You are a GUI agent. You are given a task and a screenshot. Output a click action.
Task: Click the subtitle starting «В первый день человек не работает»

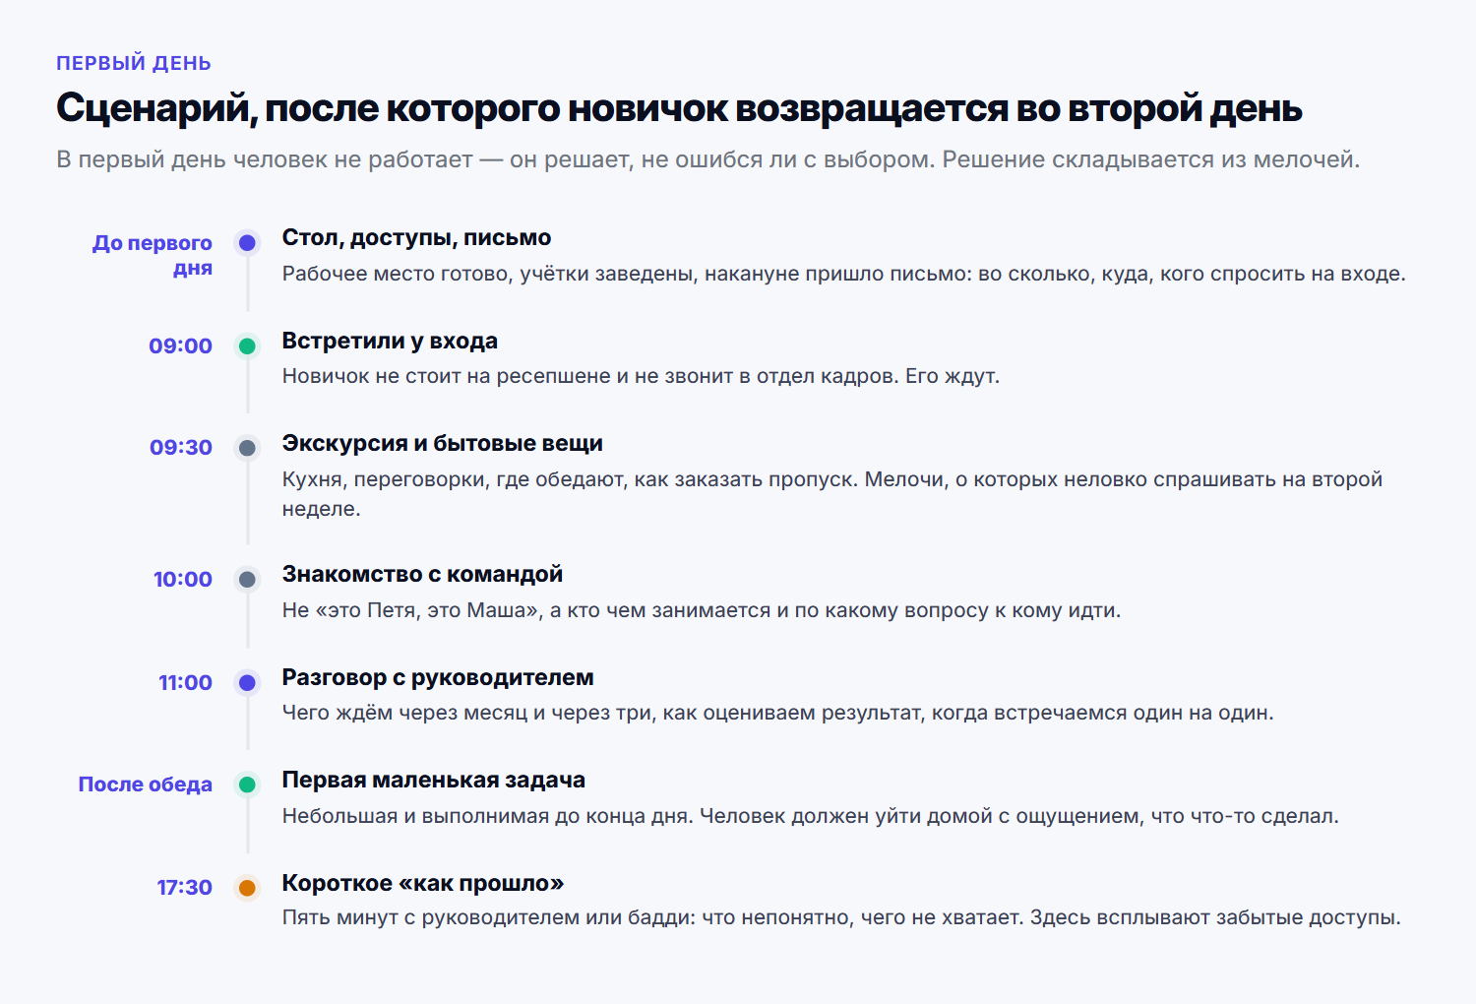[x=707, y=159]
